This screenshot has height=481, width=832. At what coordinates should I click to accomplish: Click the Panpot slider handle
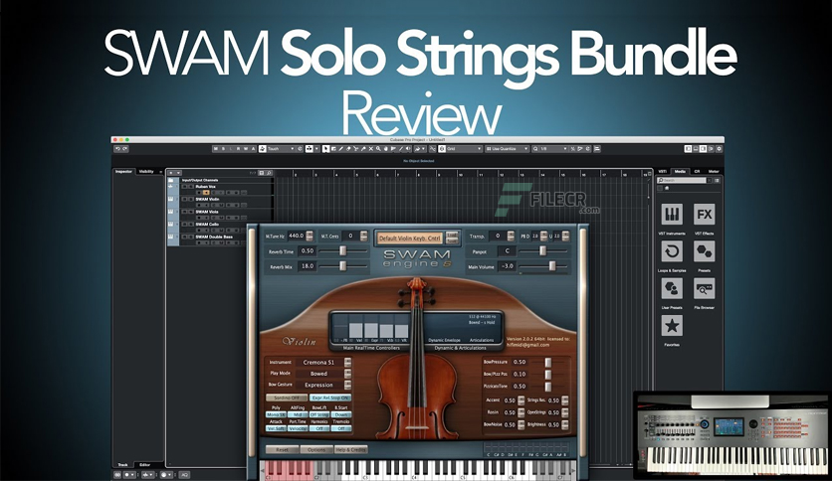click(542, 250)
